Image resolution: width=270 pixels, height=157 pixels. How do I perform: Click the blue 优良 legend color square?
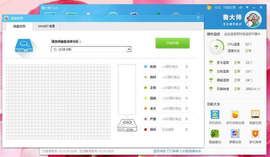(x=145, y=66)
